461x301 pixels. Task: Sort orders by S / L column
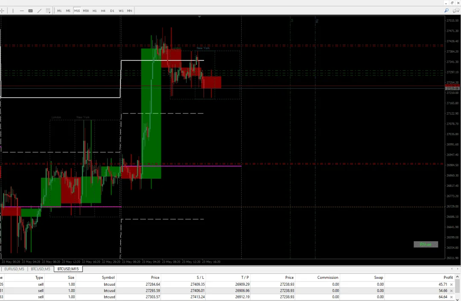pos(200,277)
